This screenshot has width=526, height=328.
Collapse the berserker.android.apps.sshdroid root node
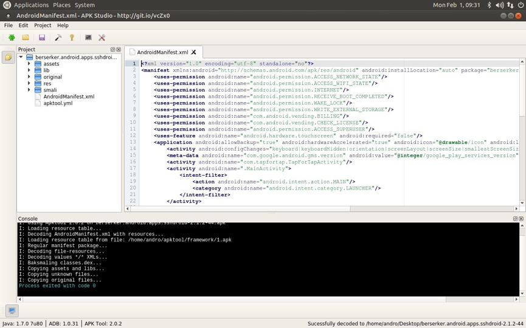click(21, 57)
